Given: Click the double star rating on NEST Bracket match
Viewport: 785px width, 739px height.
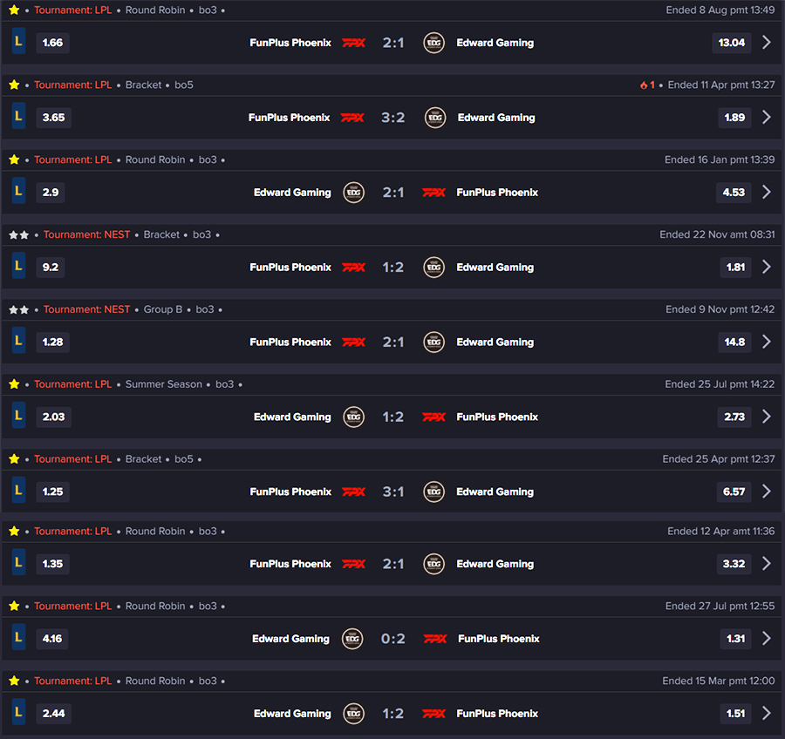Looking at the screenshot, I should 19,235.
